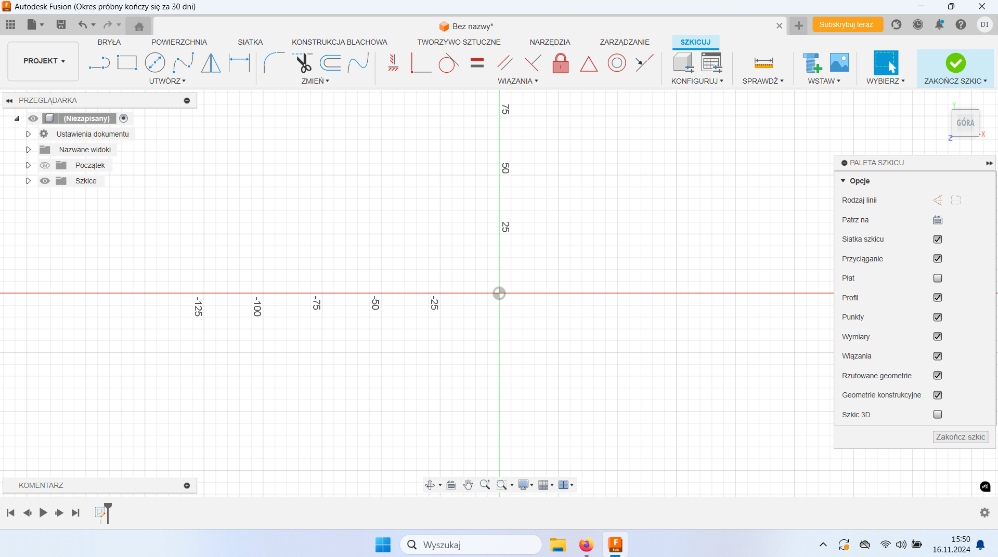
Task: Click the GÓRA view cube face
Action: tap(965, 123)
